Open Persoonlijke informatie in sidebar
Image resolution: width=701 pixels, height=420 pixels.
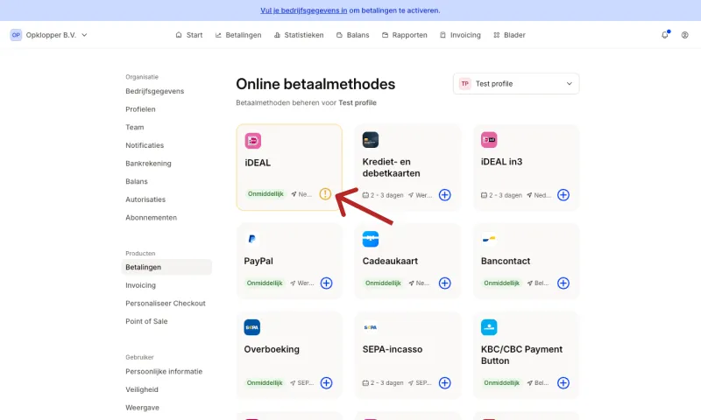click(164, 371)
